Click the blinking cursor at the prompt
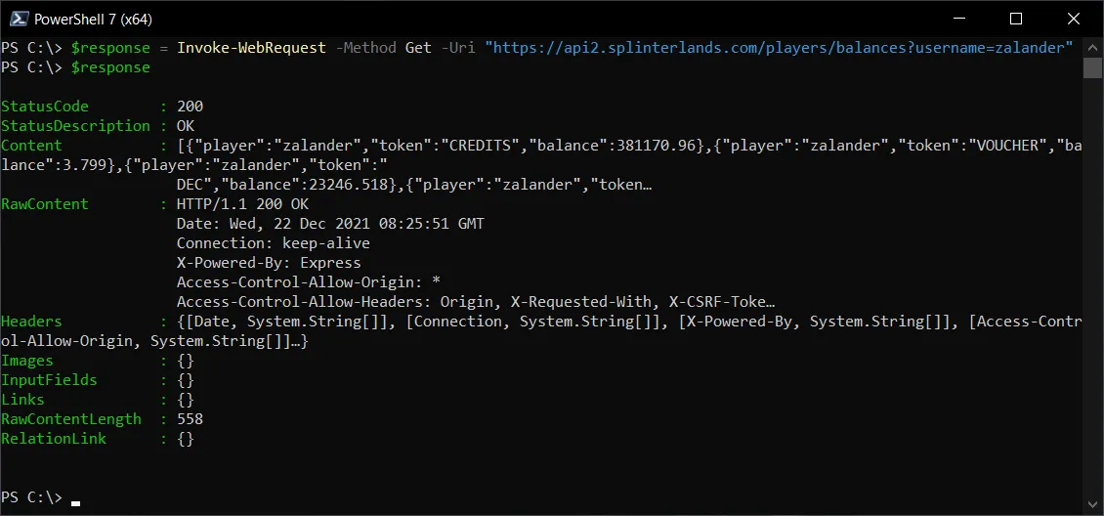 click(x=75, y=502)
